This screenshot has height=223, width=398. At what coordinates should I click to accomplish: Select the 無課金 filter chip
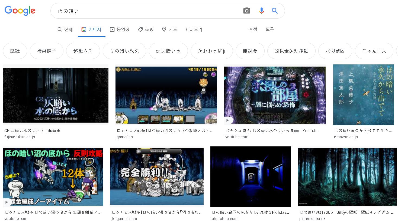(x=250, y=51)
